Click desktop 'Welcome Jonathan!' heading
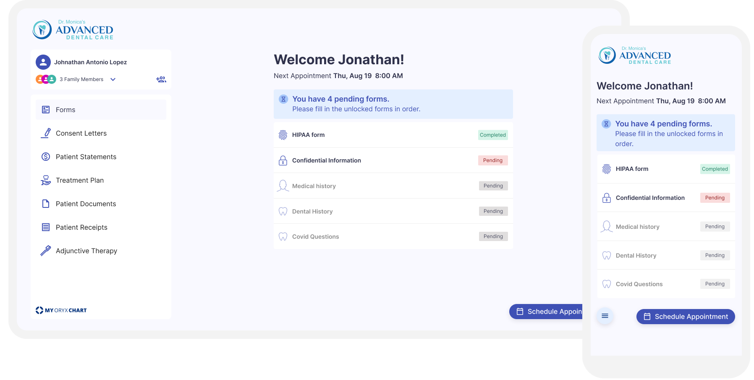 pos(339,60)
